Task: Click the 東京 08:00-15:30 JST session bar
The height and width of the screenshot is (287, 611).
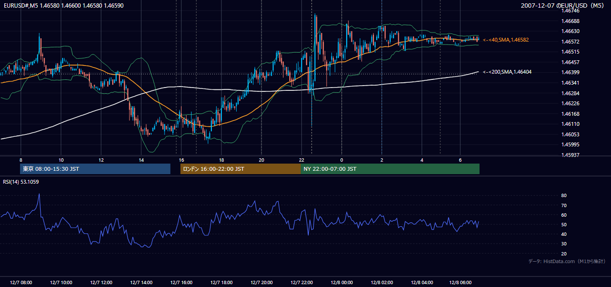Action: pos(95,169)
